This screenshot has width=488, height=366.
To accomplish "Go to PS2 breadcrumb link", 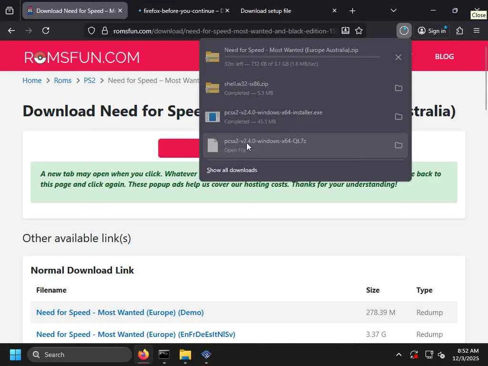I will click(90, 80).
